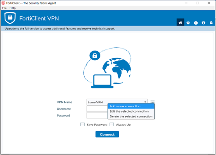Choose Delete the selected connection

pos(131,116)
